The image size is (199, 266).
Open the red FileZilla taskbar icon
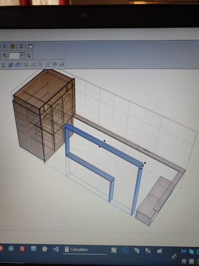click(x=22, y=248)
